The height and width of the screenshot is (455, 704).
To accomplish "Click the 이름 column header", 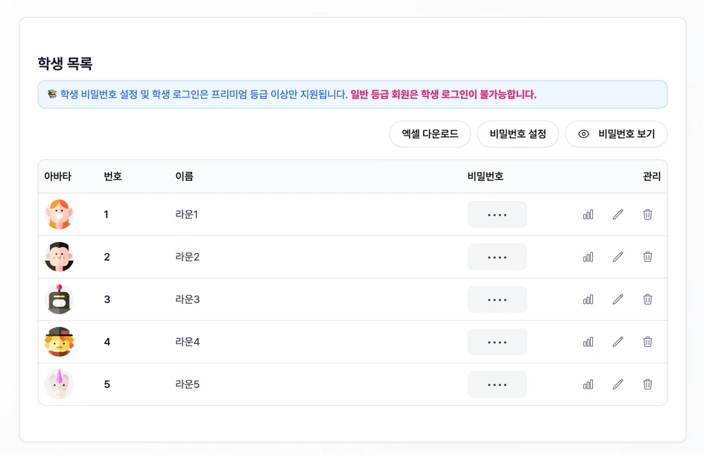I will click(x=184, y=176).
